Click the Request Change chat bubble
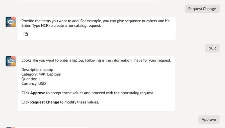This screenshot has width=225, height=128. click(x=202, y=9)
